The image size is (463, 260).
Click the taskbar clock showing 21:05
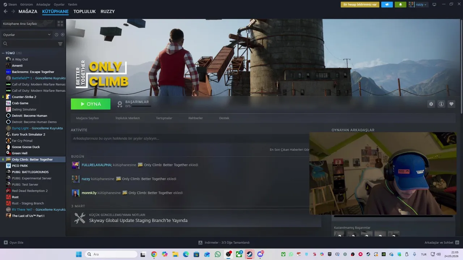click(452, 254)
